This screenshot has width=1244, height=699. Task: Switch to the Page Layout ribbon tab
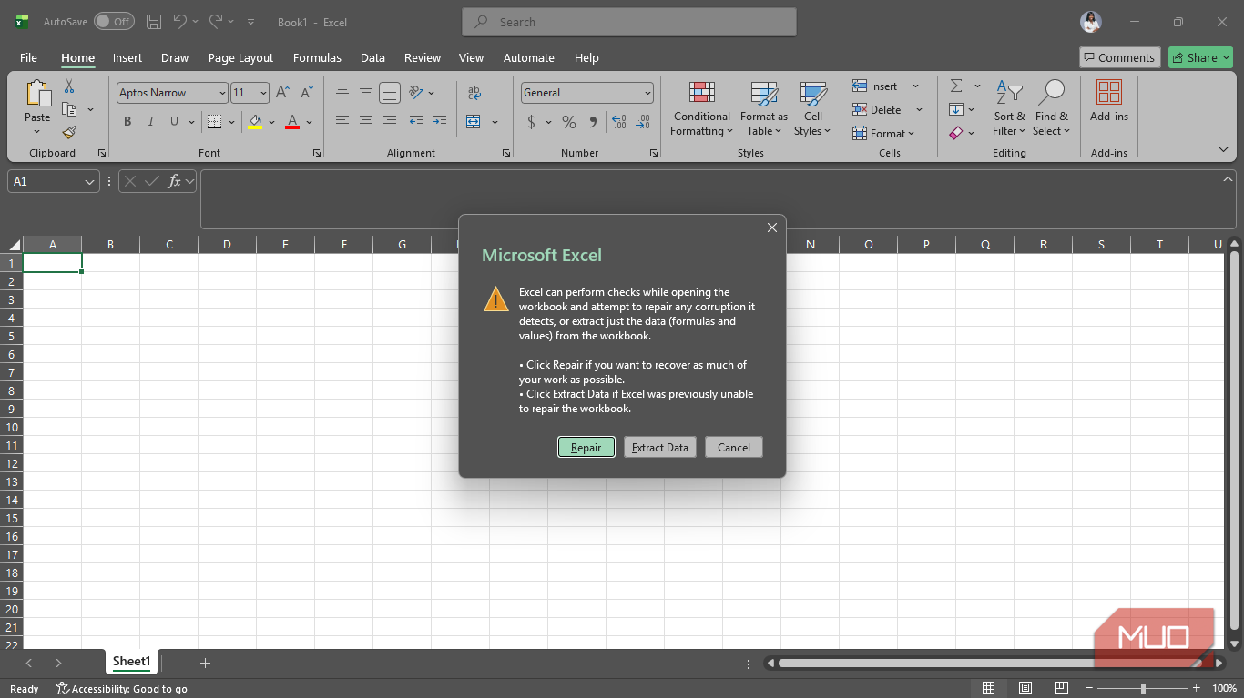pos(240,57)
